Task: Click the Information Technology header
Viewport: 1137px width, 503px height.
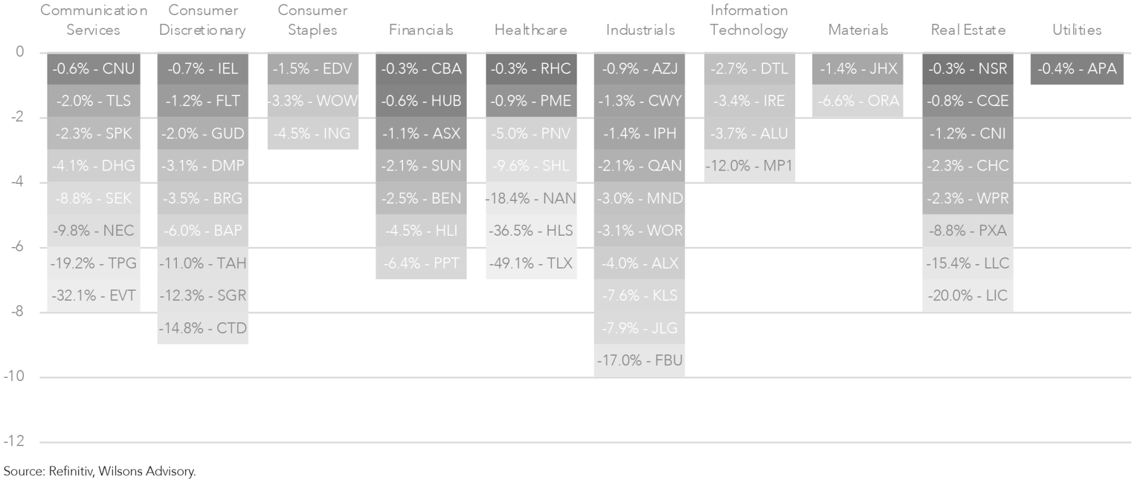Action: [x=749, y=20]
